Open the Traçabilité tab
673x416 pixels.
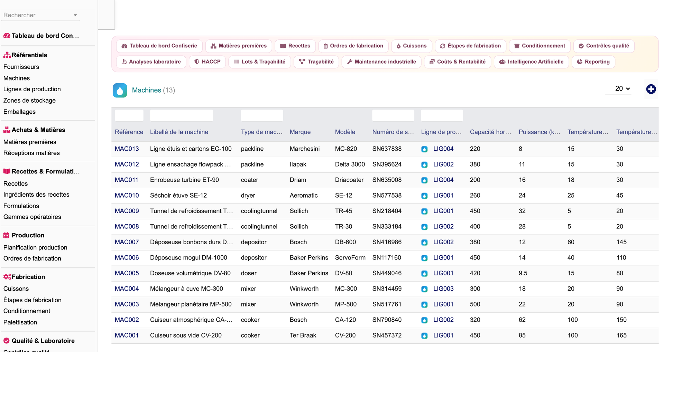click(316, 62)
